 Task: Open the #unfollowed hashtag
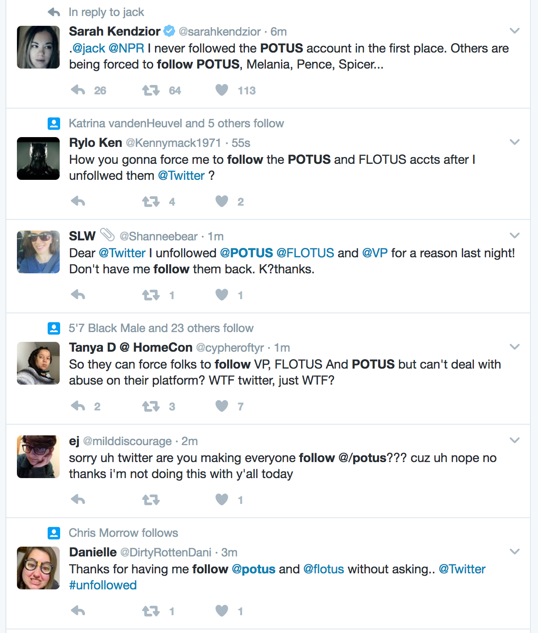(103, 585)
